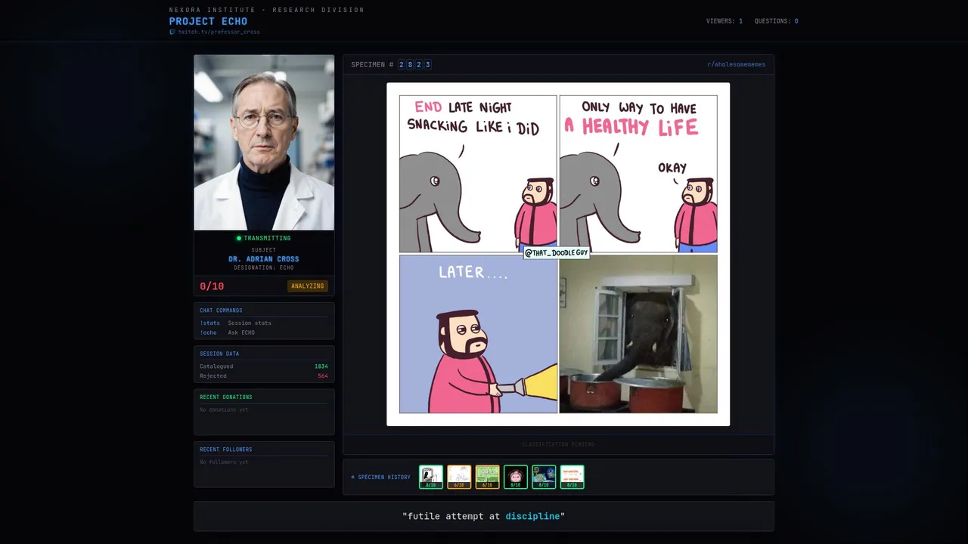Click the Catalogued count 1834

(321, 366)
